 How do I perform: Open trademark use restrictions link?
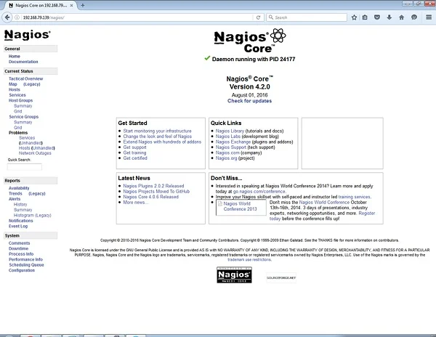[x=249, y=260]
